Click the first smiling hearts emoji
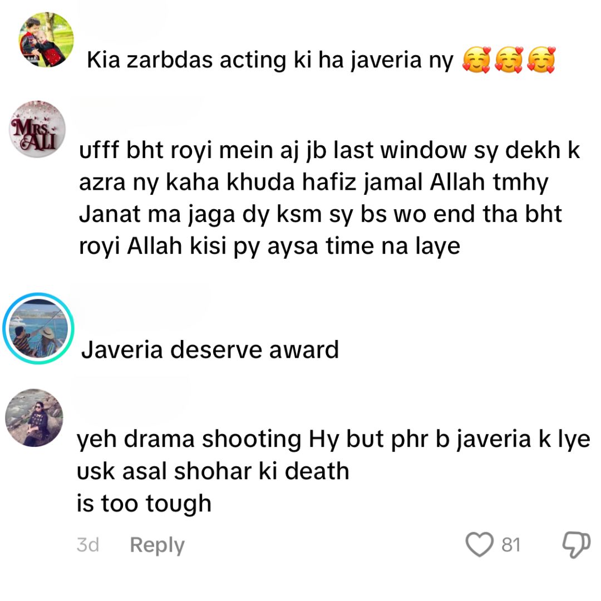Image resolution: width=601 pixels, height=601 pixels. tap(476, 60)
